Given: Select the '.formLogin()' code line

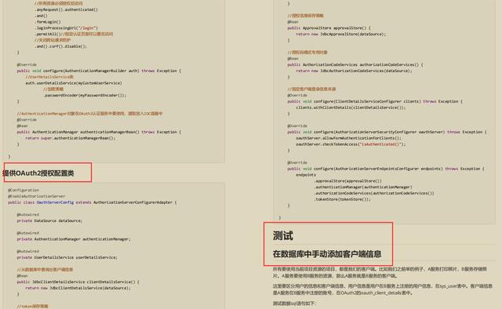Looking at the screenshot, I should [48, 22].
